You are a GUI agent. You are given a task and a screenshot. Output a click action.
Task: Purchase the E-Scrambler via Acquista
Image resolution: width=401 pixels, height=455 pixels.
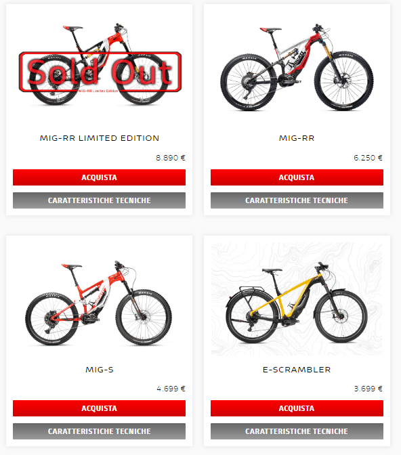(297, 408)
